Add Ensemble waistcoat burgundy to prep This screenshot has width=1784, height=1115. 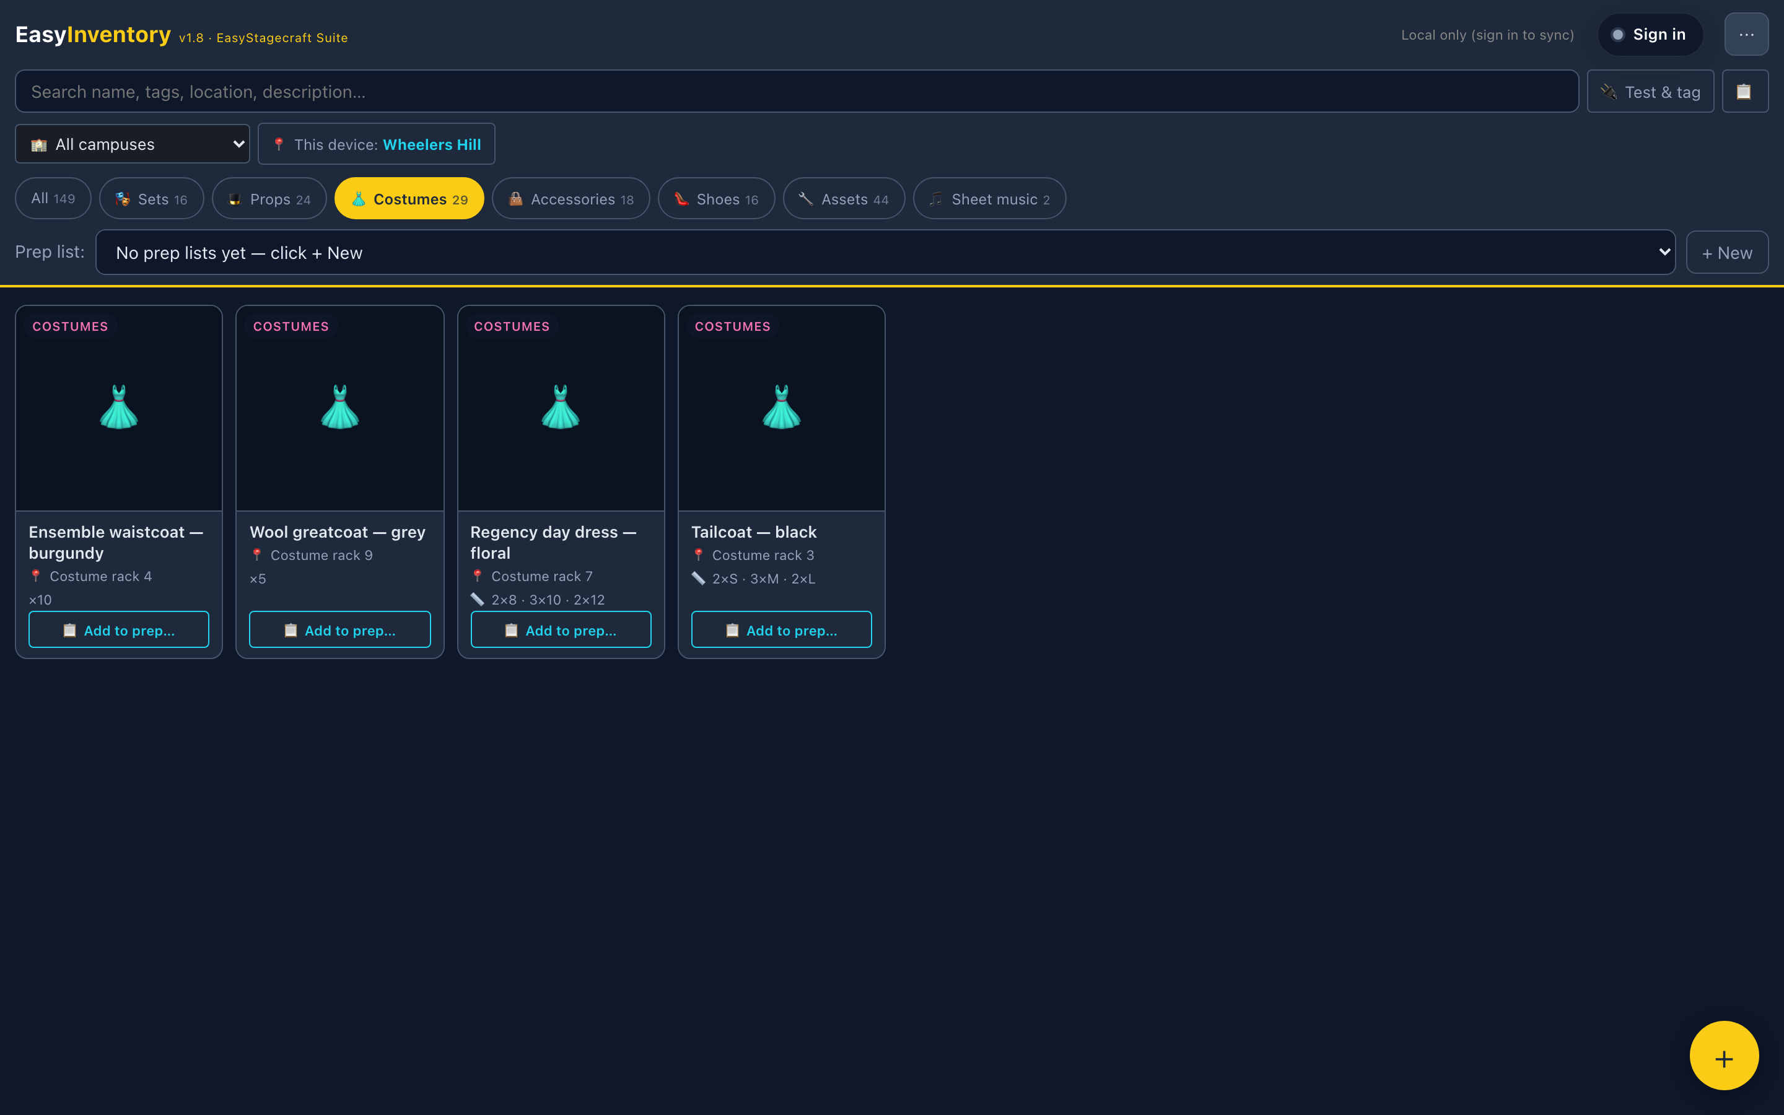119,630
